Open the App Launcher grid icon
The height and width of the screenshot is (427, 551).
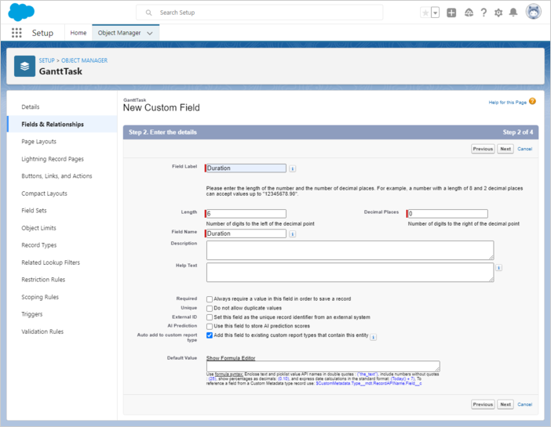click(x=16, y=33)
